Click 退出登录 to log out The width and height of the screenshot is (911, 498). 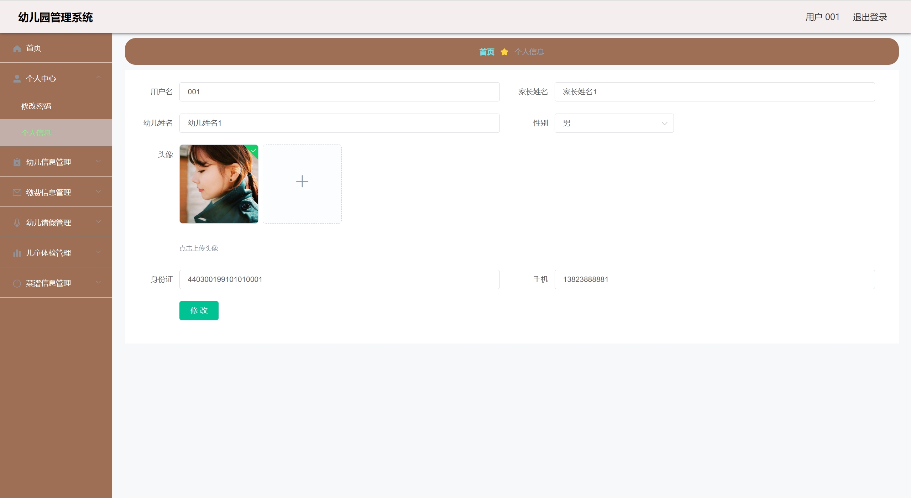869,17
